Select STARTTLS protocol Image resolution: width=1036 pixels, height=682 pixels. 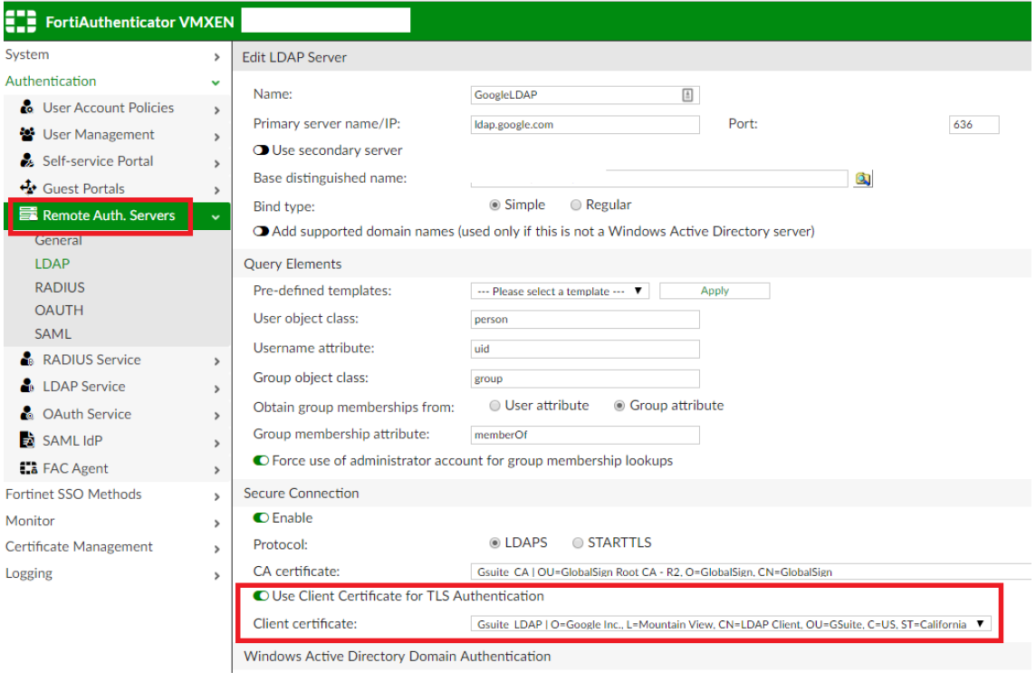(578, 543)
